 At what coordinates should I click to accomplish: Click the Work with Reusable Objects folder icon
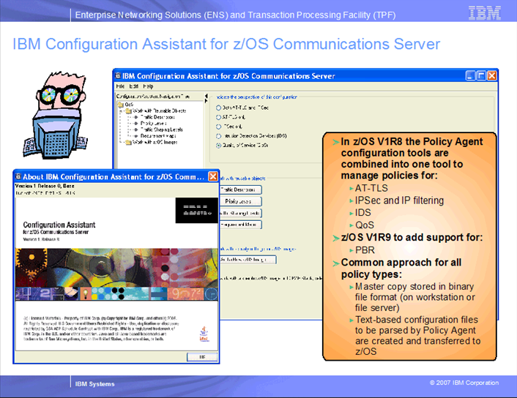coord(129,111)
